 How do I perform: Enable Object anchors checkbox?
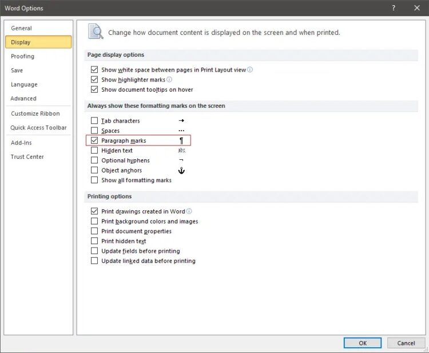point(94,170)
